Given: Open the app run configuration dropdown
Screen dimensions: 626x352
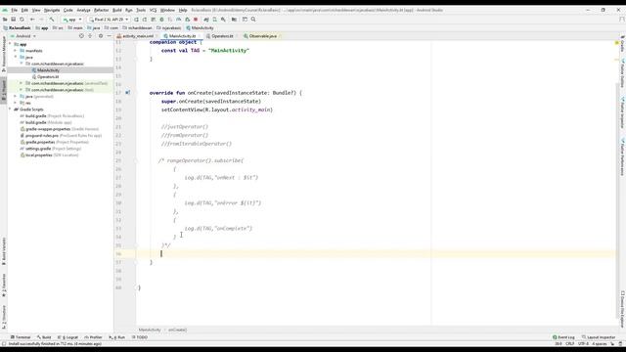Looking at the screenshot, I should [71, 20].
